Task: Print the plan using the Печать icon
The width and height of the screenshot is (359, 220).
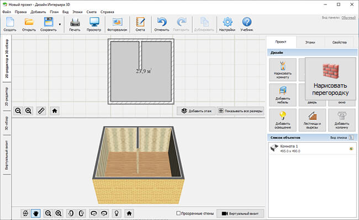Action: pos(75,24)
